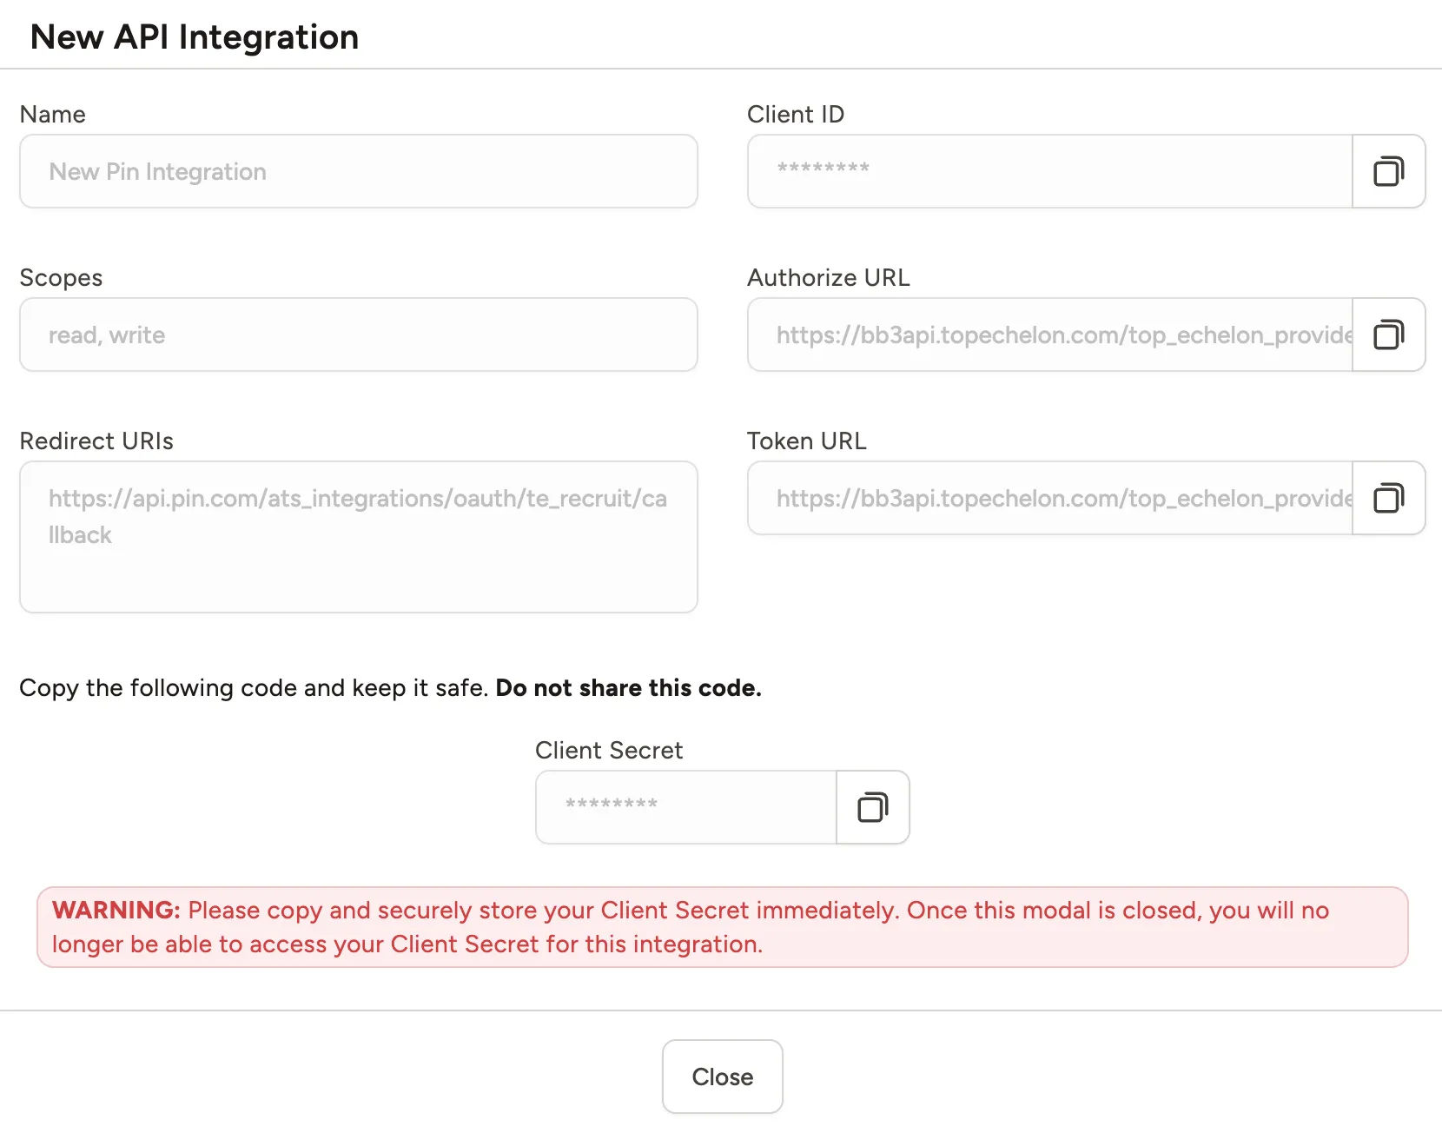This screenshot has width=1442, height=1133.
Task: Click the Token URL text field
Action: (x=1050, y=498)
